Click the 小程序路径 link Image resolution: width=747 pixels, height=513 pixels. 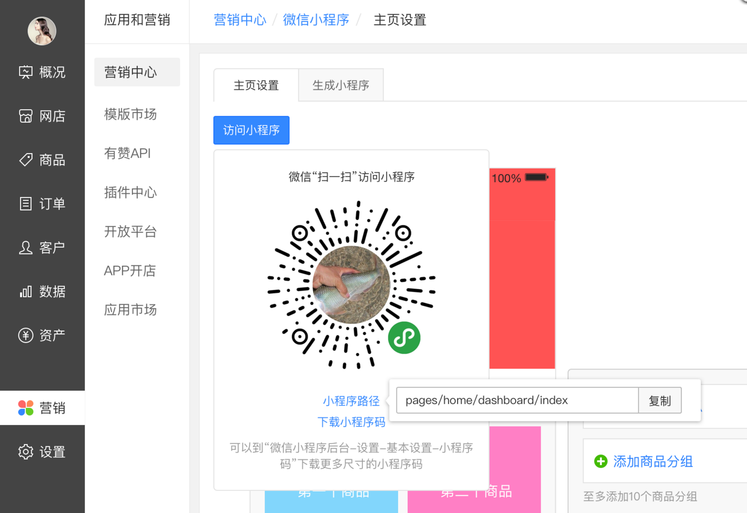[x=351, y=401]
